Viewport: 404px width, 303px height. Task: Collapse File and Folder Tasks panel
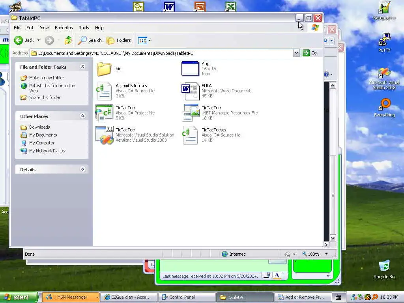pyautogui.click(x=82, y=67)
